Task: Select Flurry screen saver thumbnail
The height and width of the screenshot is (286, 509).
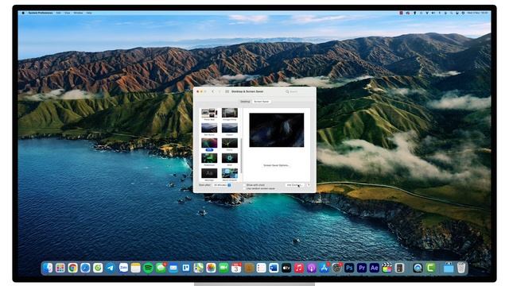Action: (230, 143)
